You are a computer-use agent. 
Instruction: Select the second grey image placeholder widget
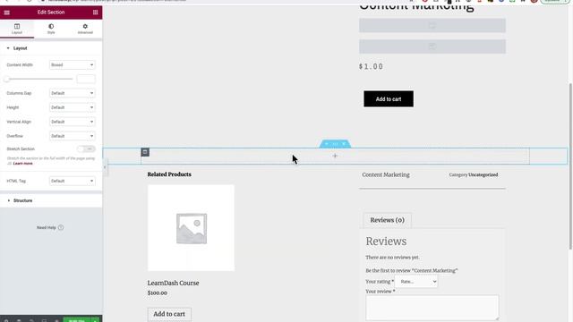point(432,47)
